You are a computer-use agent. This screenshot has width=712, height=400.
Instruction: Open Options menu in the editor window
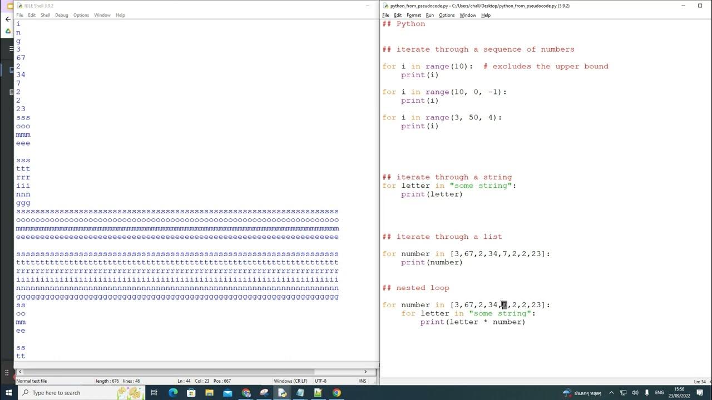447,15
